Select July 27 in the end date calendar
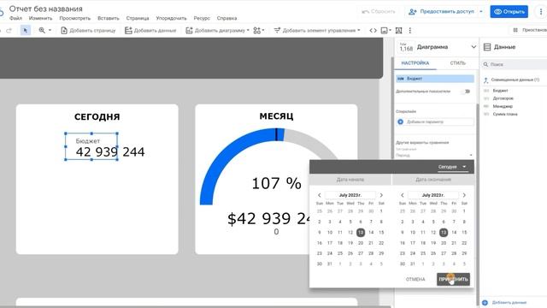Screen dimensions: 547x308 pyautogui.click(x=444, y=253)
